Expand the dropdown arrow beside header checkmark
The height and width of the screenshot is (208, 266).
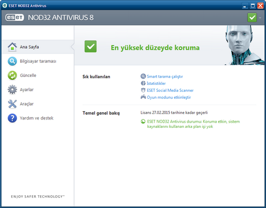point(260,18)
